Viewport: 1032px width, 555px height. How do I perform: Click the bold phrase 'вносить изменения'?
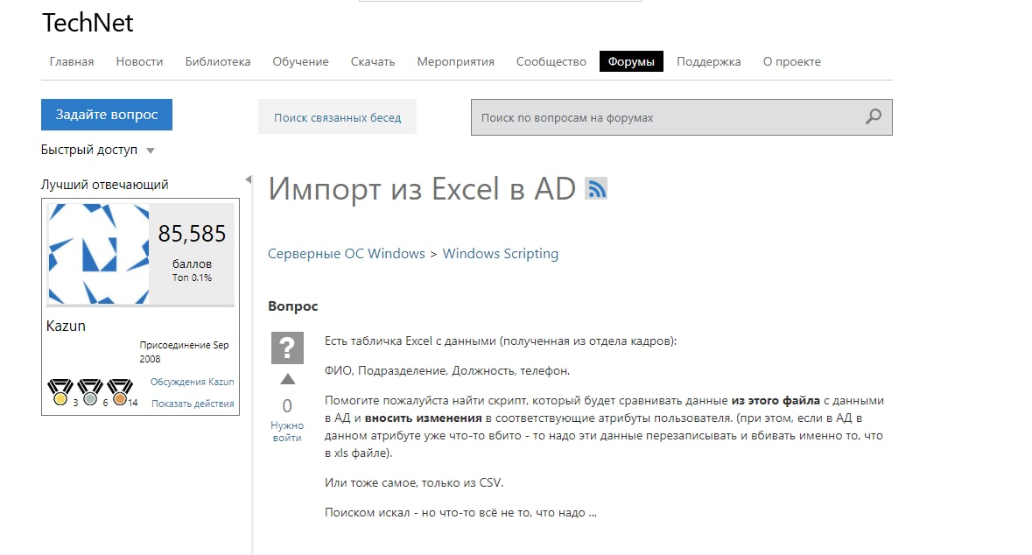coord(423,418)
